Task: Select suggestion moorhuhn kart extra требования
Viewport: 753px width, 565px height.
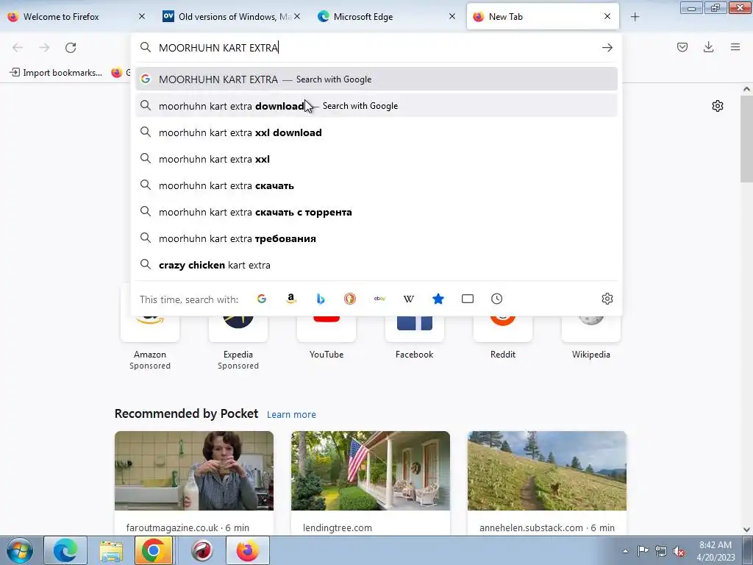Action: [x=376, y=238]
